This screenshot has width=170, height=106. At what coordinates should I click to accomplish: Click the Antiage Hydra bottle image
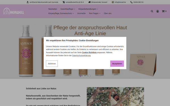[26, 51]
